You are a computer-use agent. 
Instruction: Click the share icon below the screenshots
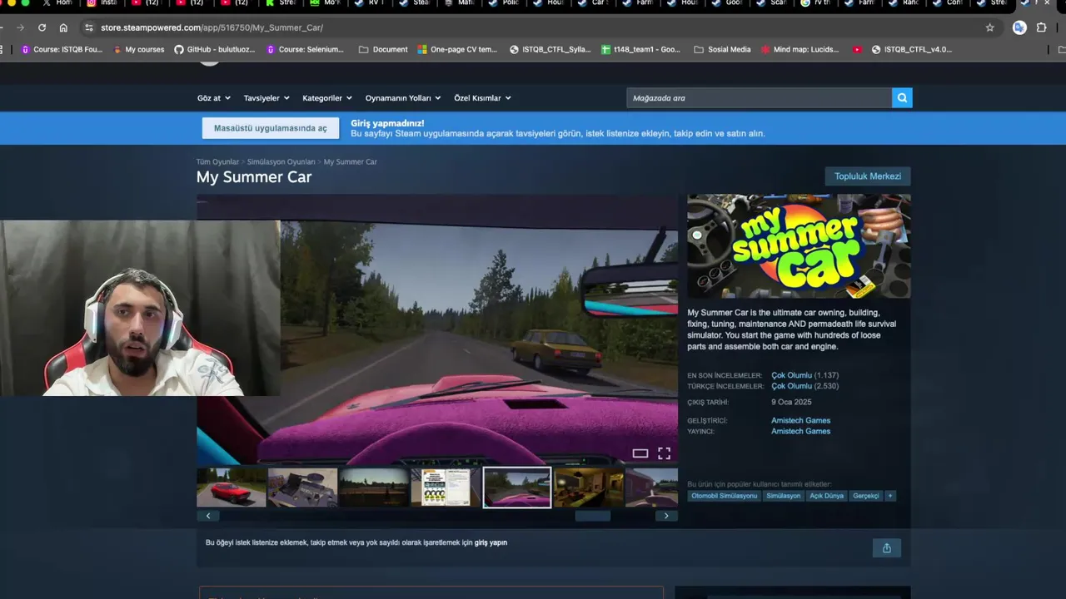pyautogui.click(x=887, y=547)
